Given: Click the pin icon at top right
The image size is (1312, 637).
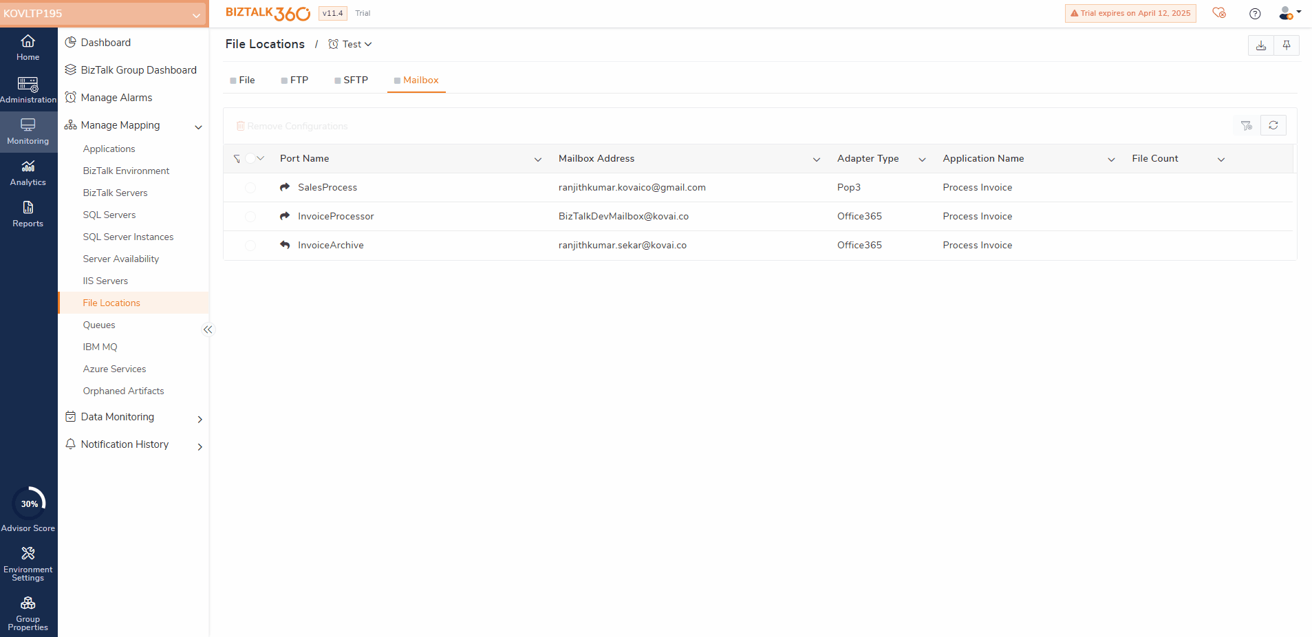Looking at the screenshot, I should pyautogui.click(x=1286, y=45).
